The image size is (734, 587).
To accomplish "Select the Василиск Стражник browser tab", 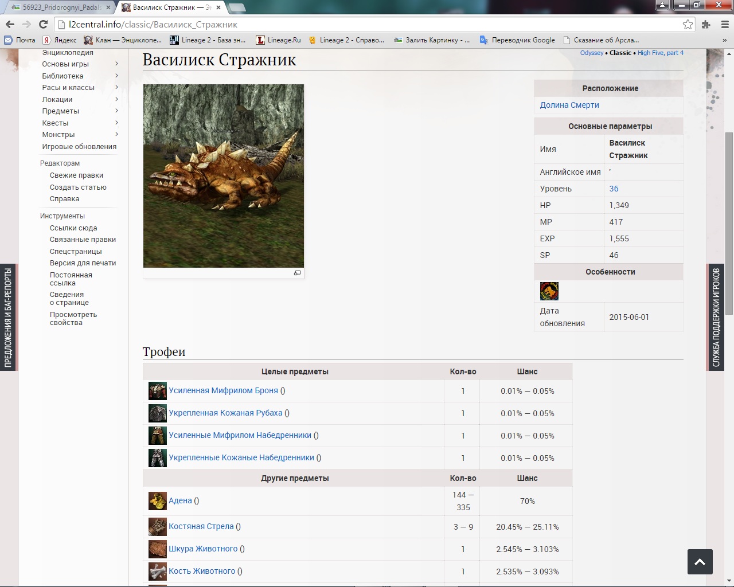I will (171, 7).
